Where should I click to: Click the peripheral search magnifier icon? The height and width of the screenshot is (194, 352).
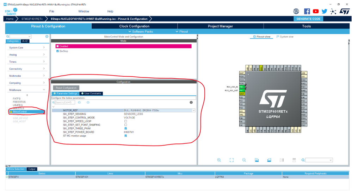pyautogui.click(x=8, y=36)
